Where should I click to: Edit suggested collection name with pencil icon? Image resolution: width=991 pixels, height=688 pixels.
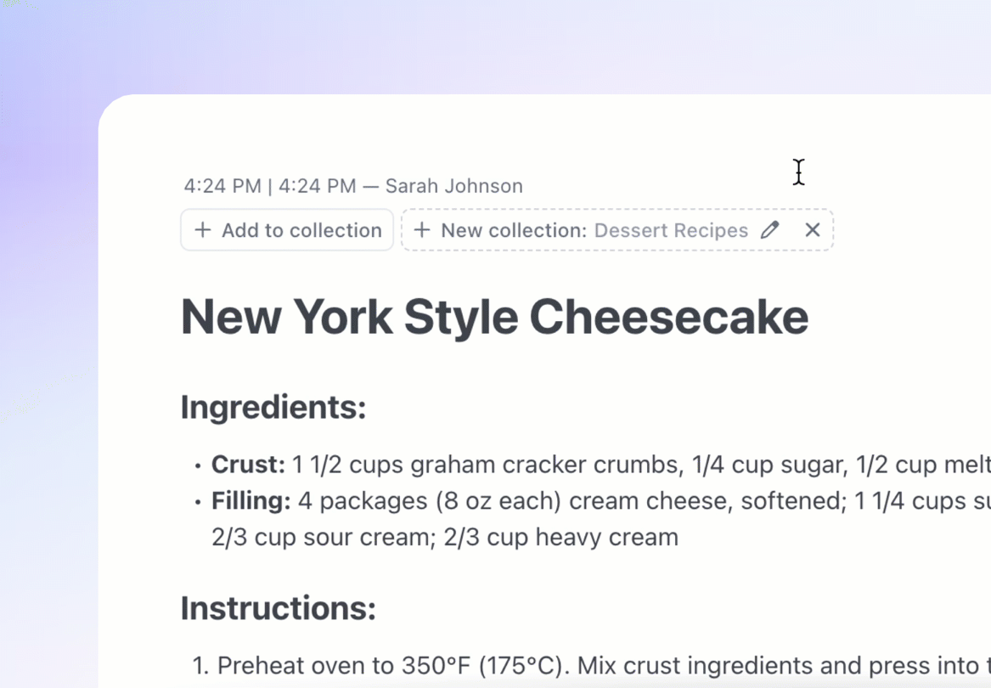(769, 230)
